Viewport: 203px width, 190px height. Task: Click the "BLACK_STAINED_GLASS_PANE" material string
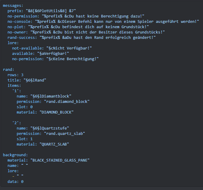click(x=60, y=160)
